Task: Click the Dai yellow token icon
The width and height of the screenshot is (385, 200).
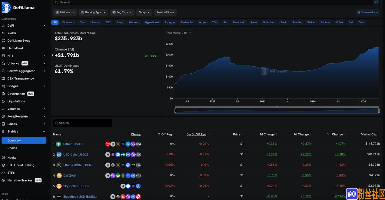Action: pos(59,175)
